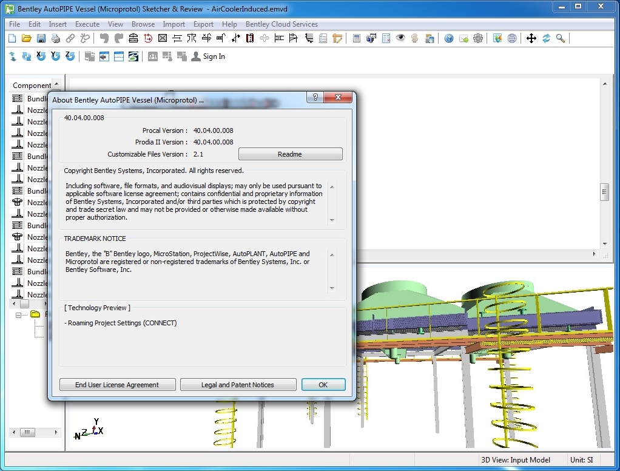Open settings with the gear icon

478,38
